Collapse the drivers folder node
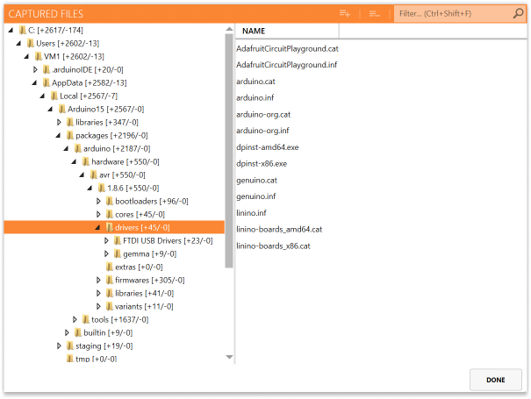Image resolution: width=531 pixels, height=399 pixels. 98,227
